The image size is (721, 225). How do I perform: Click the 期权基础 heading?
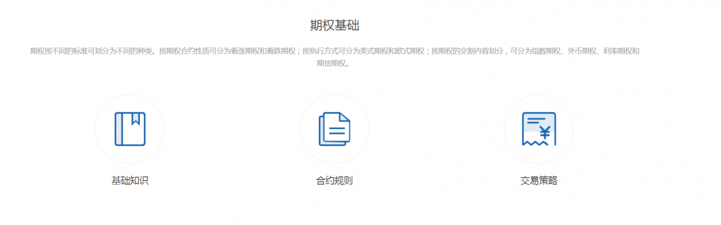[x=335, y=25]
